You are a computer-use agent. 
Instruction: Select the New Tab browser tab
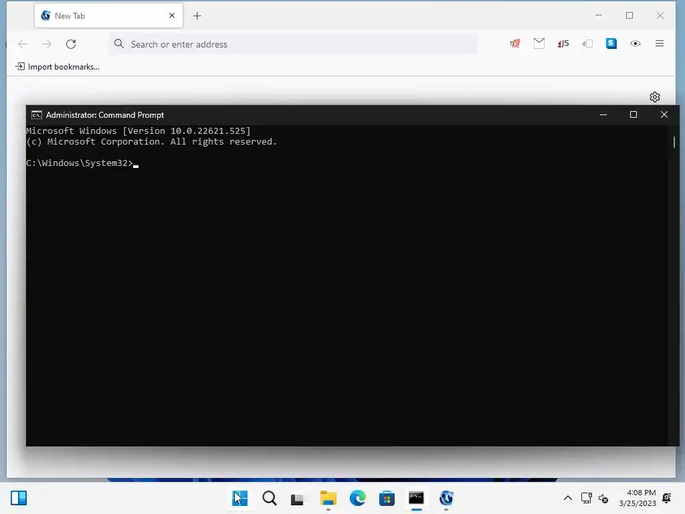point(108,16)
